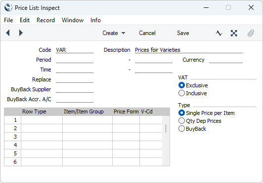263x183 pixels.
Task: Click Row Type cell in row 1
Action: pyautogui.click(x=42, y=120)
